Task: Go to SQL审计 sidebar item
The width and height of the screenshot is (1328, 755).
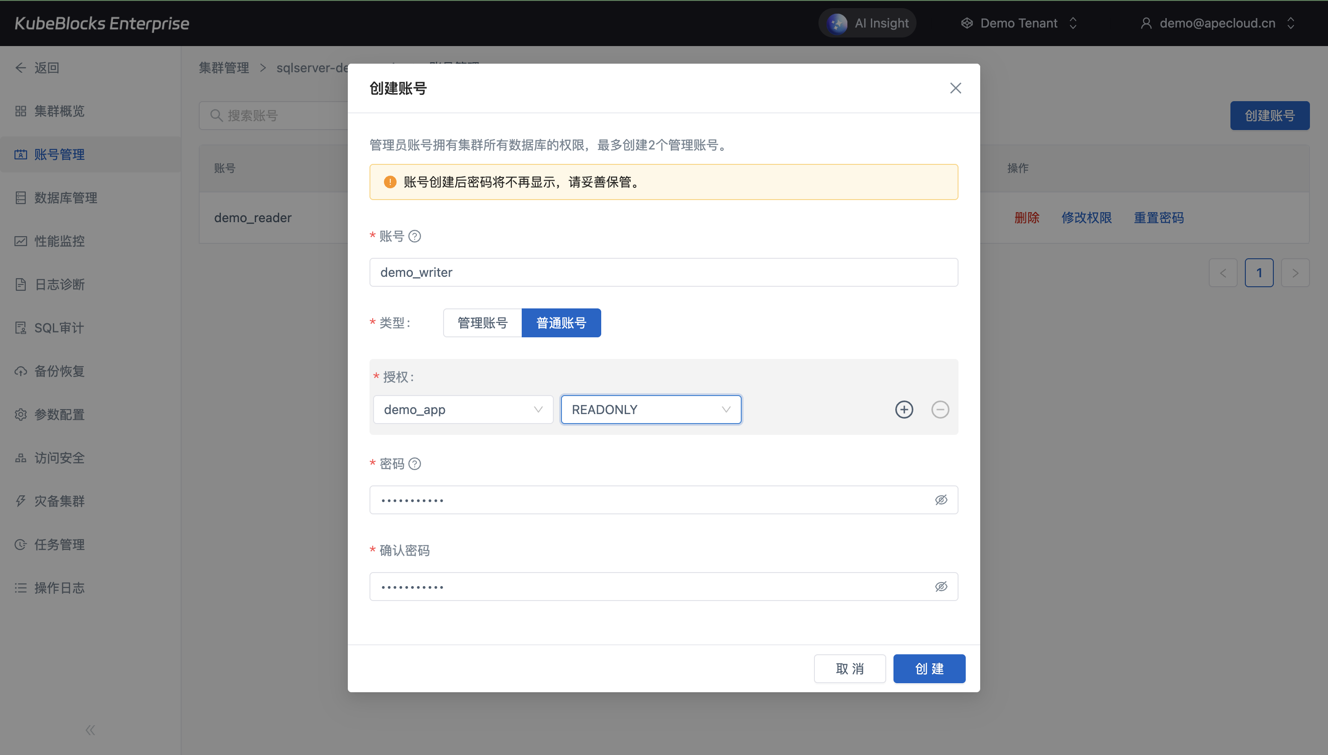Action: pyautogui.click(x=59, y=328)
